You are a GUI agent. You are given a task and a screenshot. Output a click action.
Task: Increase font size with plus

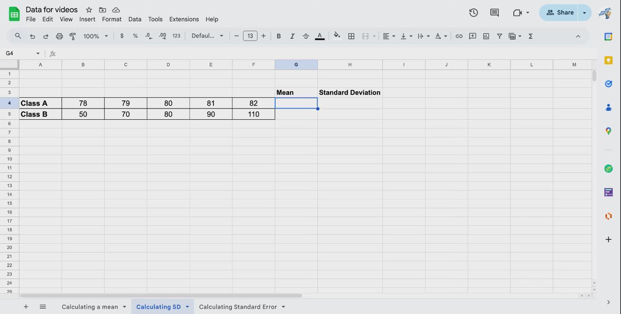[263, 36]
